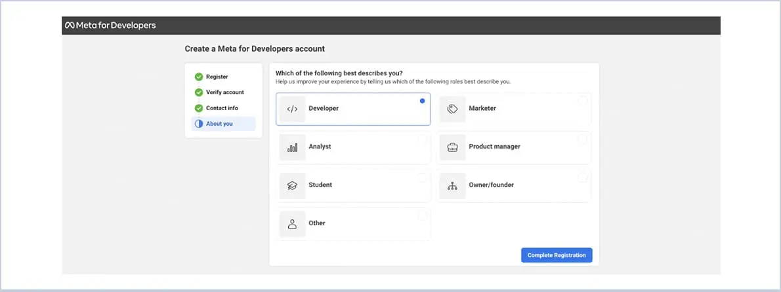The height and width of the screenshot is (292, 781).
Task: Click the Owner/founder org chart icon
Action: tap(452, 186)
